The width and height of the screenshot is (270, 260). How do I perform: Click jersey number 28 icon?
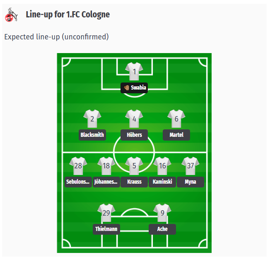78,166
